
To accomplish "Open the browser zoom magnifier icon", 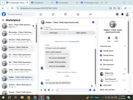I will click(x=115, y=8).
